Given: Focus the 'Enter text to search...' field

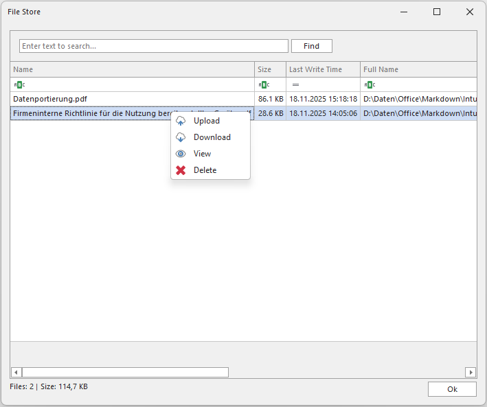Looking at the screenshot, I should (x=154, y=46).
